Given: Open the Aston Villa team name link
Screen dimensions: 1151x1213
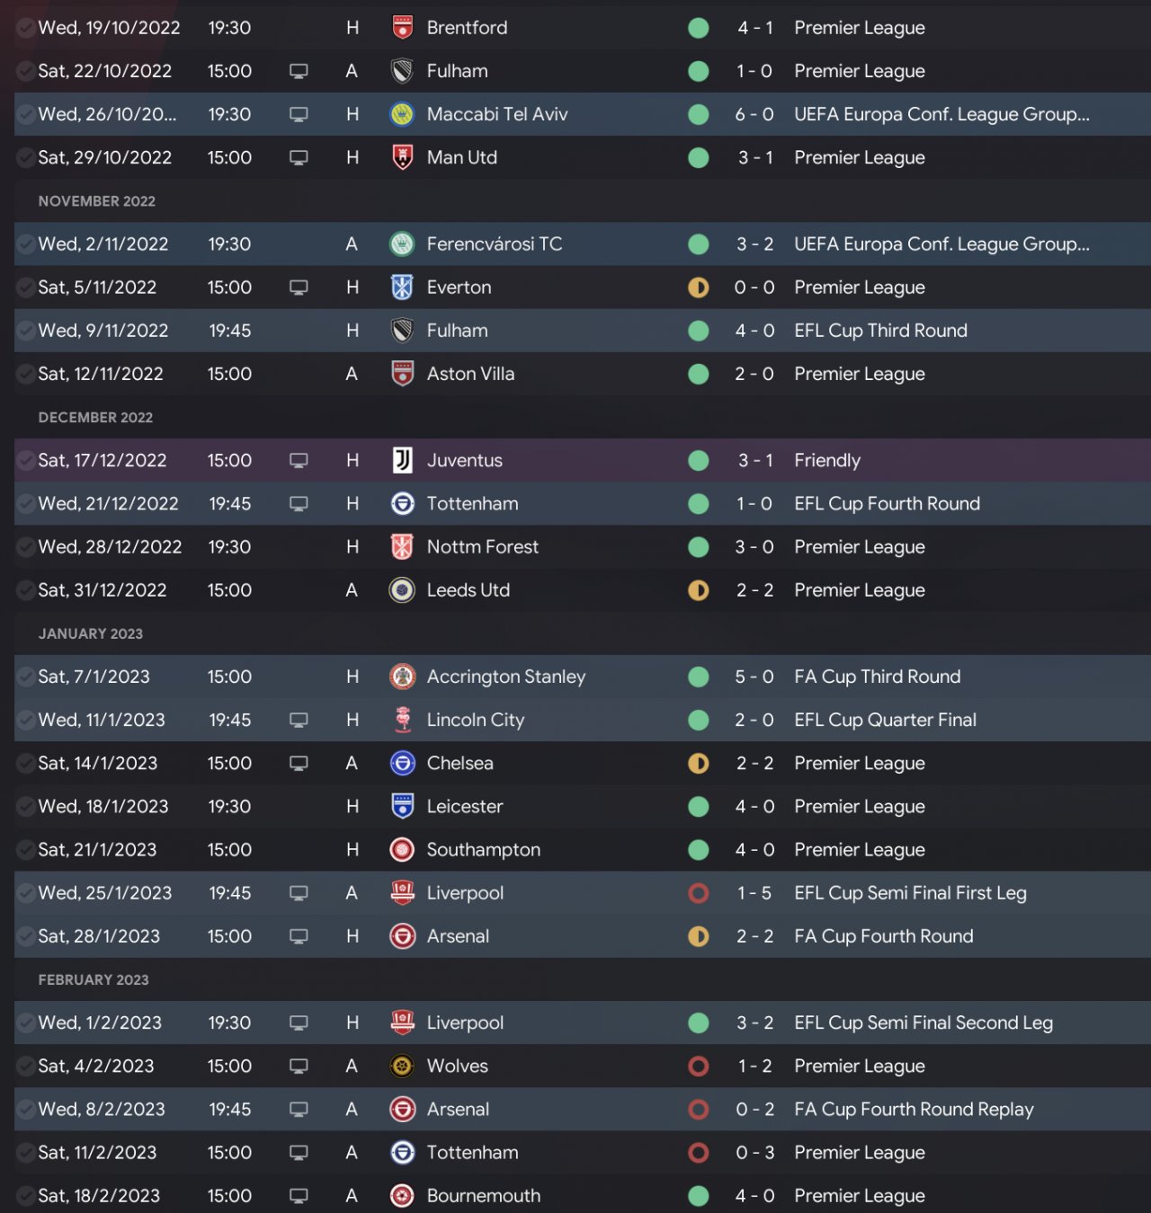Looking at the screenshot, I should pos(470,374).
